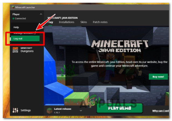
Task: Collapse the Player account menu chevron
Action: pos(41,14)
